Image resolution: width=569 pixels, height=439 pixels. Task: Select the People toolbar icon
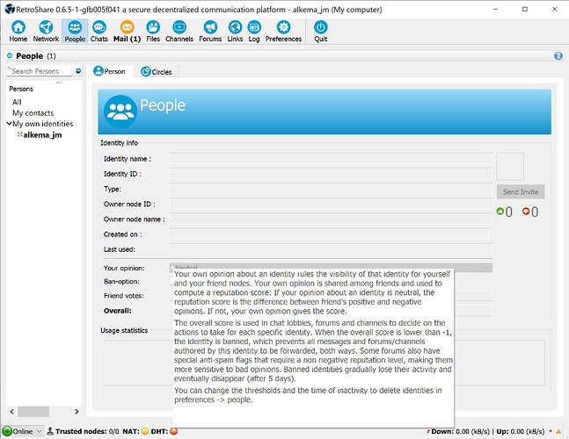tap(75, 32)
